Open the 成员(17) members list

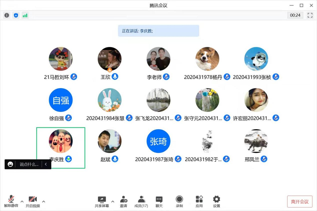tap(141, 201)
